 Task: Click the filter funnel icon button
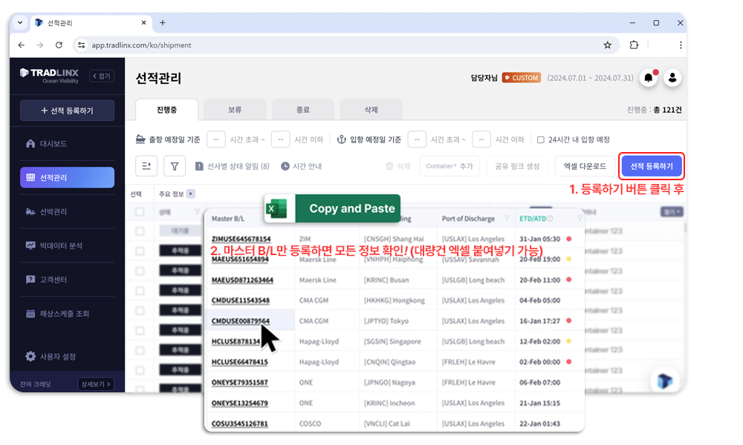[x=175, y=166]
